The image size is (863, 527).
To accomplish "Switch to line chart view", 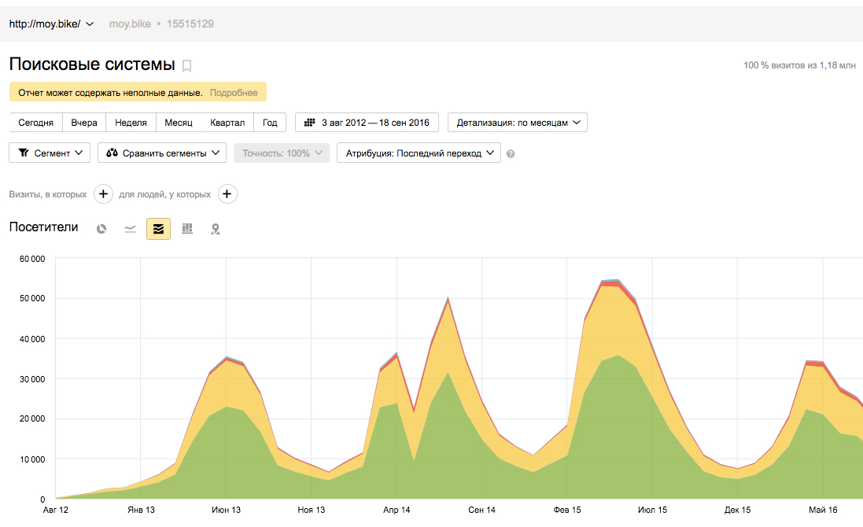I will click(130, 229).
